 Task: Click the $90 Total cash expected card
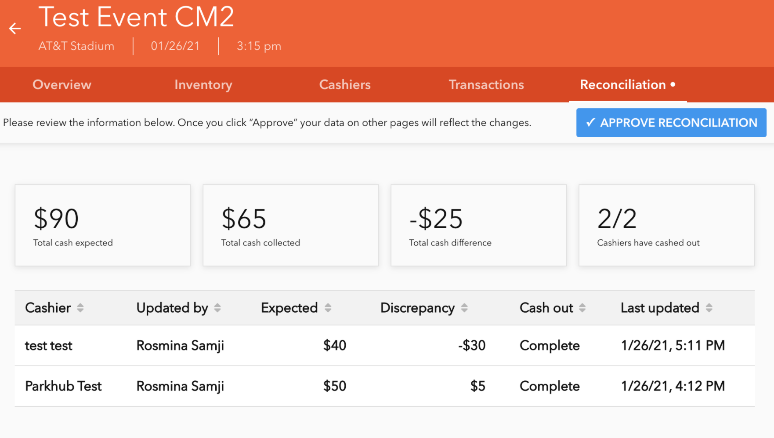103,225
